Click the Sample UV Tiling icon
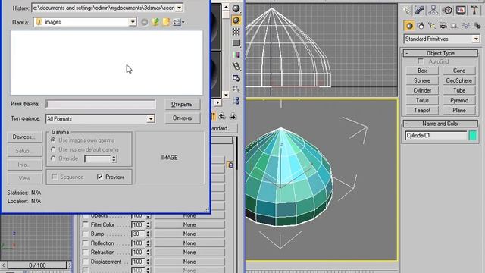This screenshot has height=273, width=485. pos(236,43)
